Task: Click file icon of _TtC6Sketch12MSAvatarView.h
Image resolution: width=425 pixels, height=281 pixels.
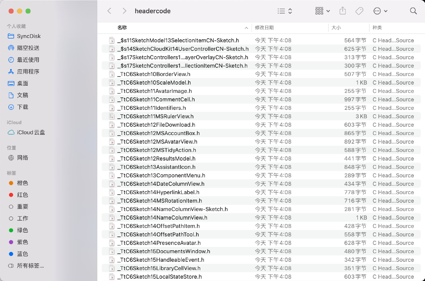Action: (112, 142)
